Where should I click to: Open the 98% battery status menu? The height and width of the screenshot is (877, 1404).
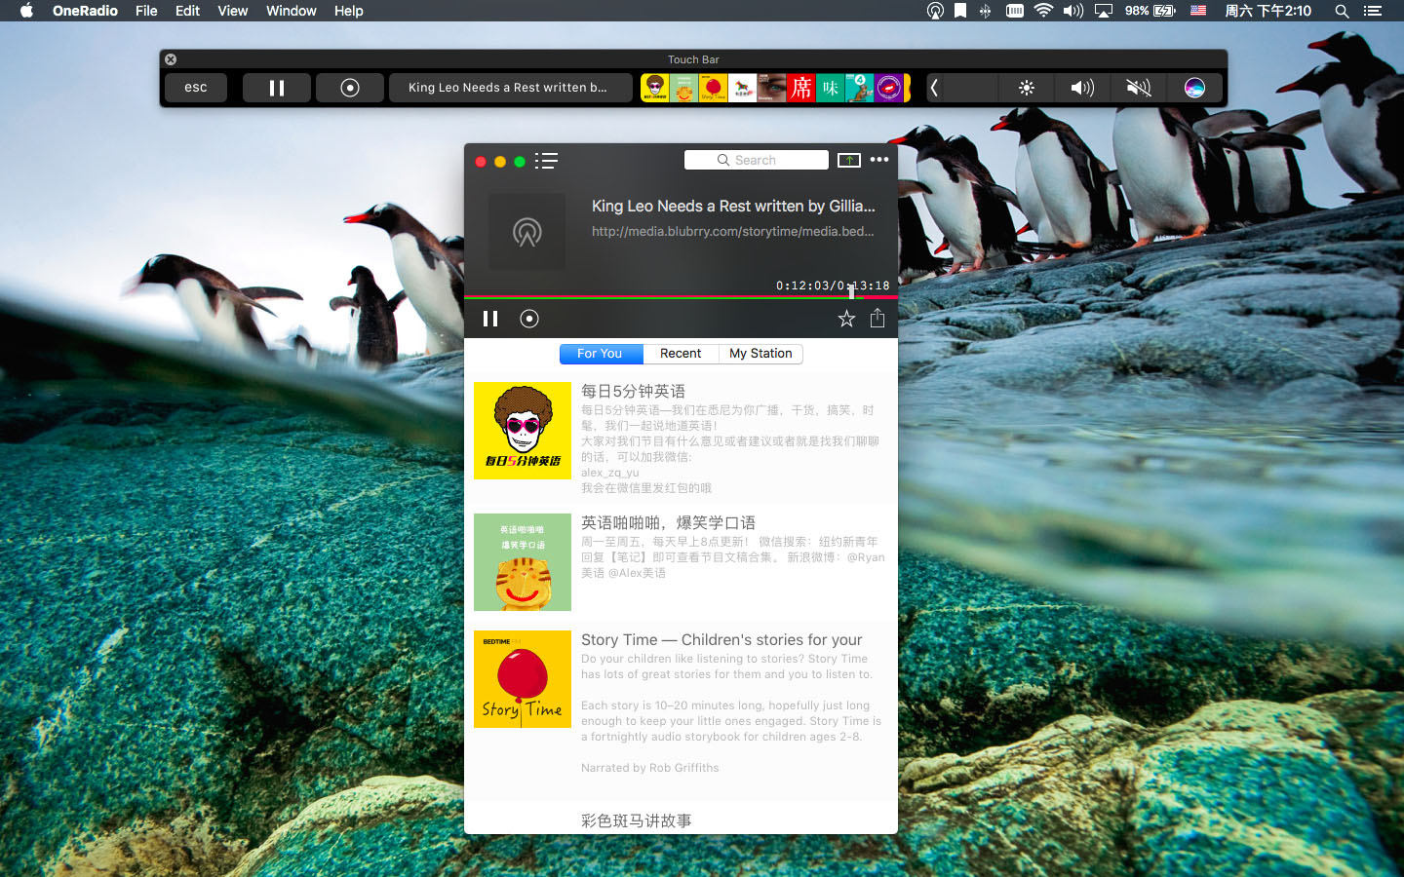coord(1150,11)
